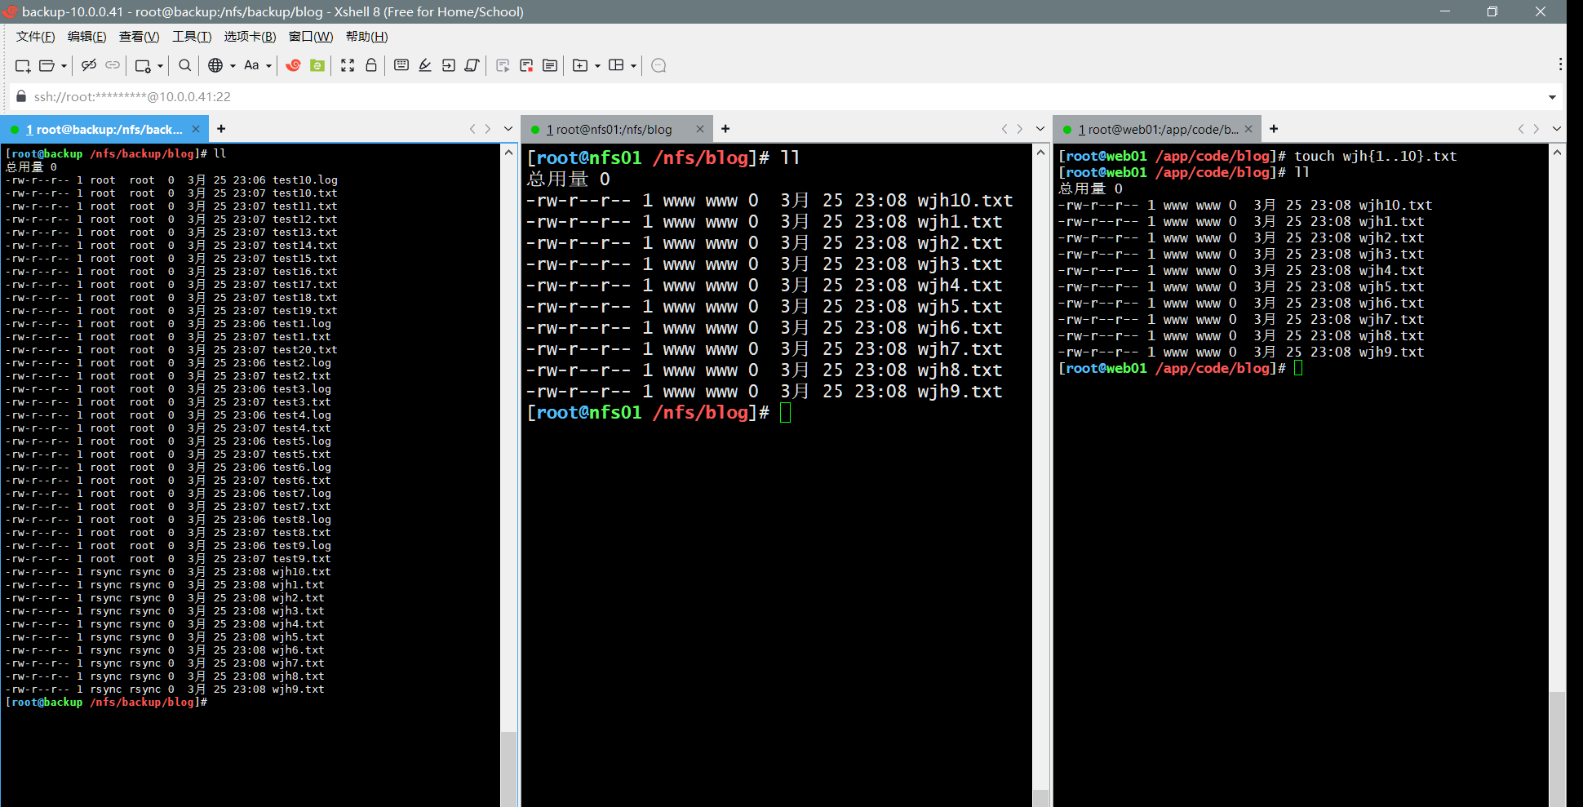Click the globe encoding icon

pyautogui.click(x=215, y=65)
